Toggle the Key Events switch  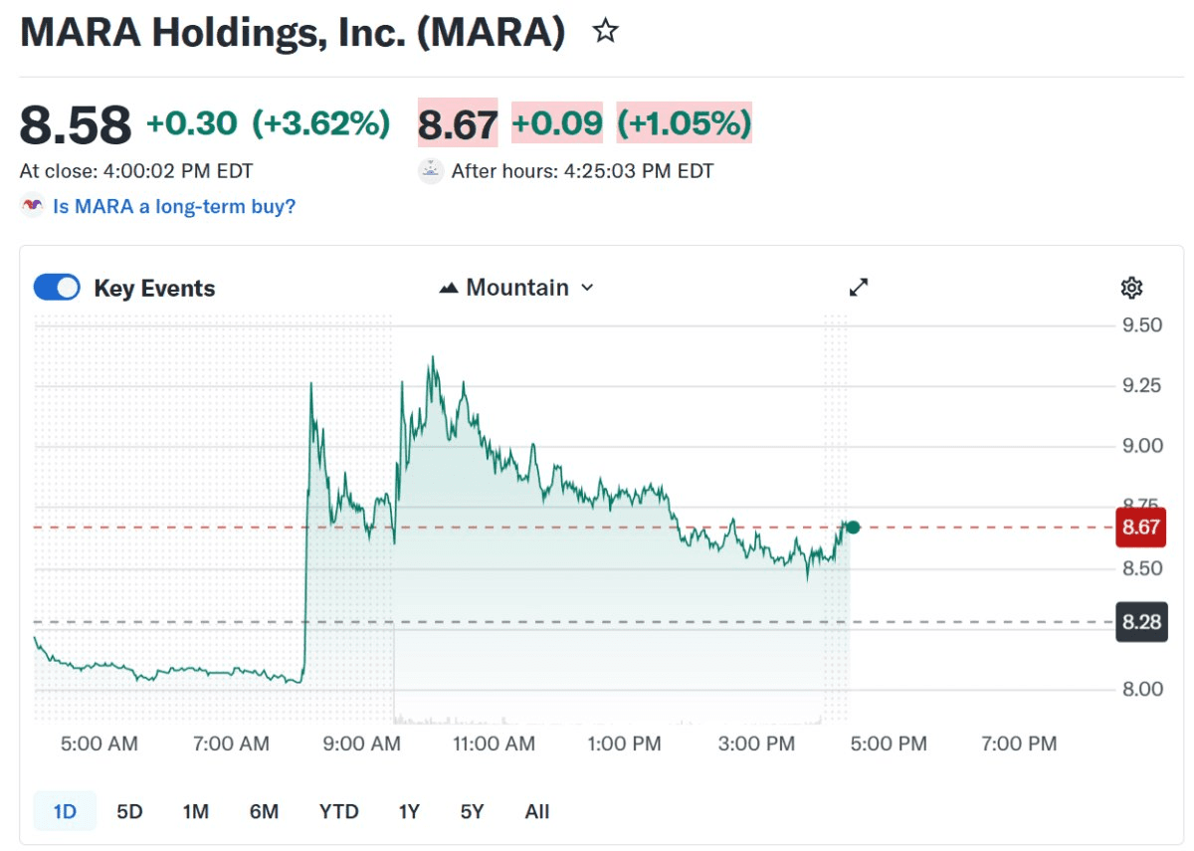[57, 288]
